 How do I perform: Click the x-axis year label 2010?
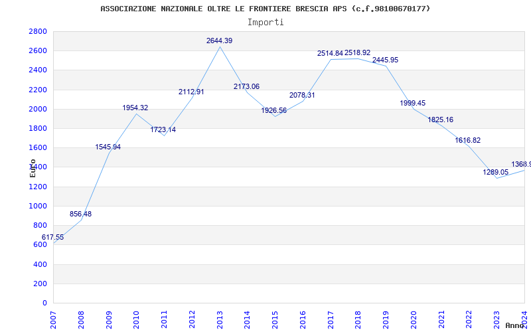[x=137, y=320]
